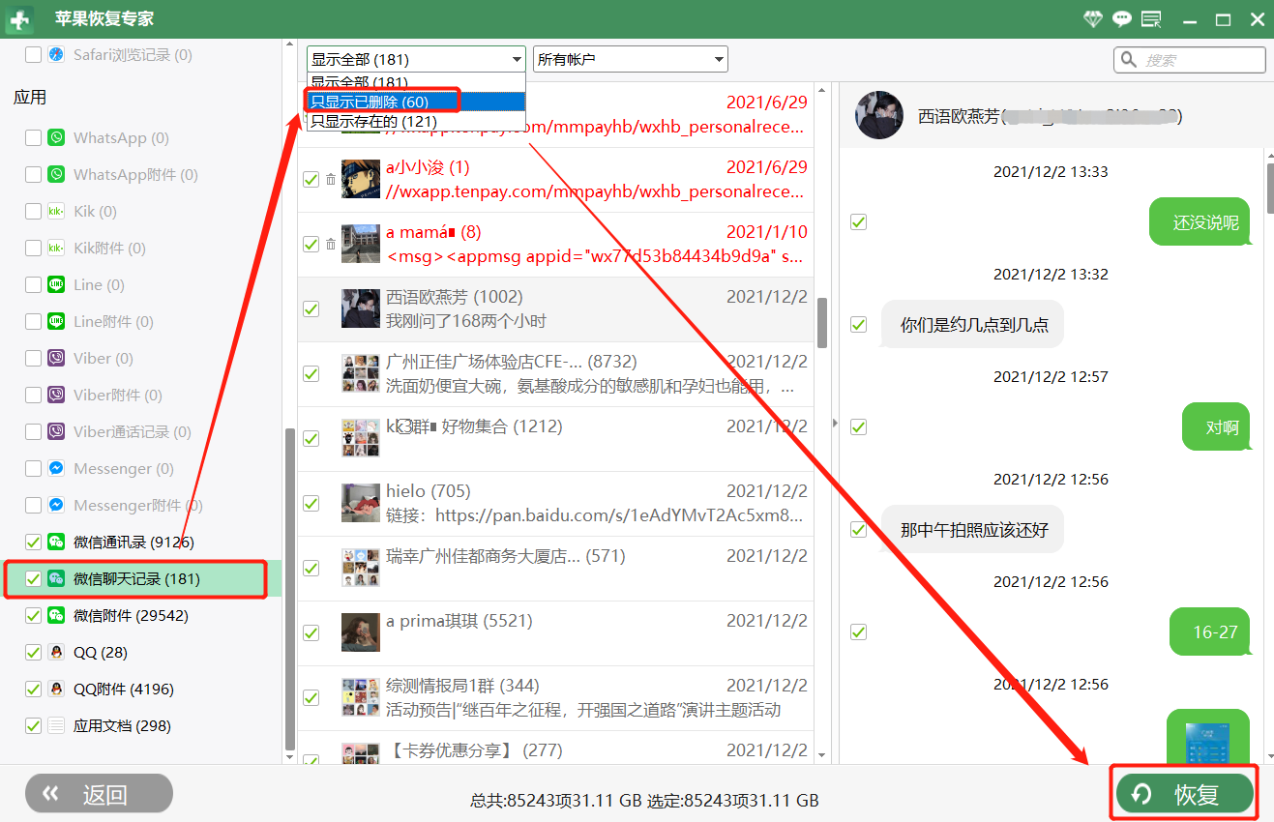Open the menu list icon in title bar
1274x822 pixels.
tap(1151, 19)
